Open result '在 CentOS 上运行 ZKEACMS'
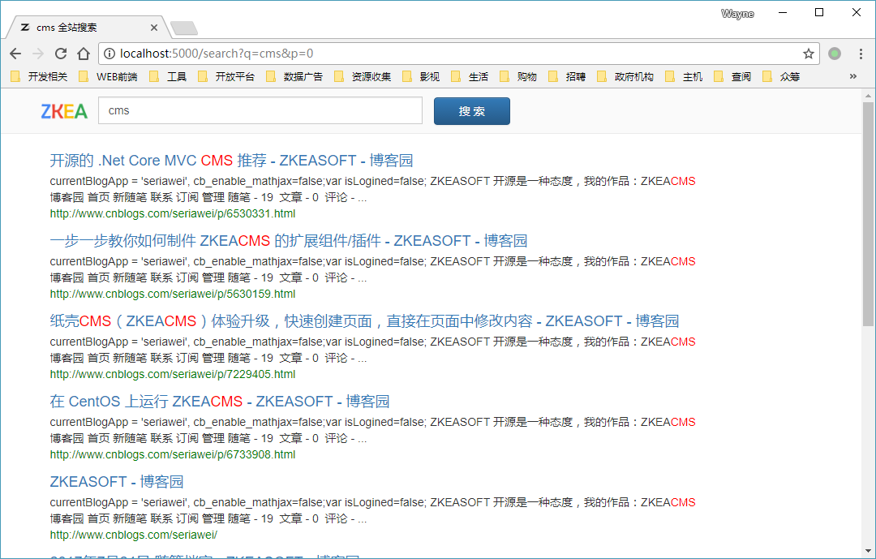Image resolution: width=876 pixels, height=559 pixels. click(220, 402)
